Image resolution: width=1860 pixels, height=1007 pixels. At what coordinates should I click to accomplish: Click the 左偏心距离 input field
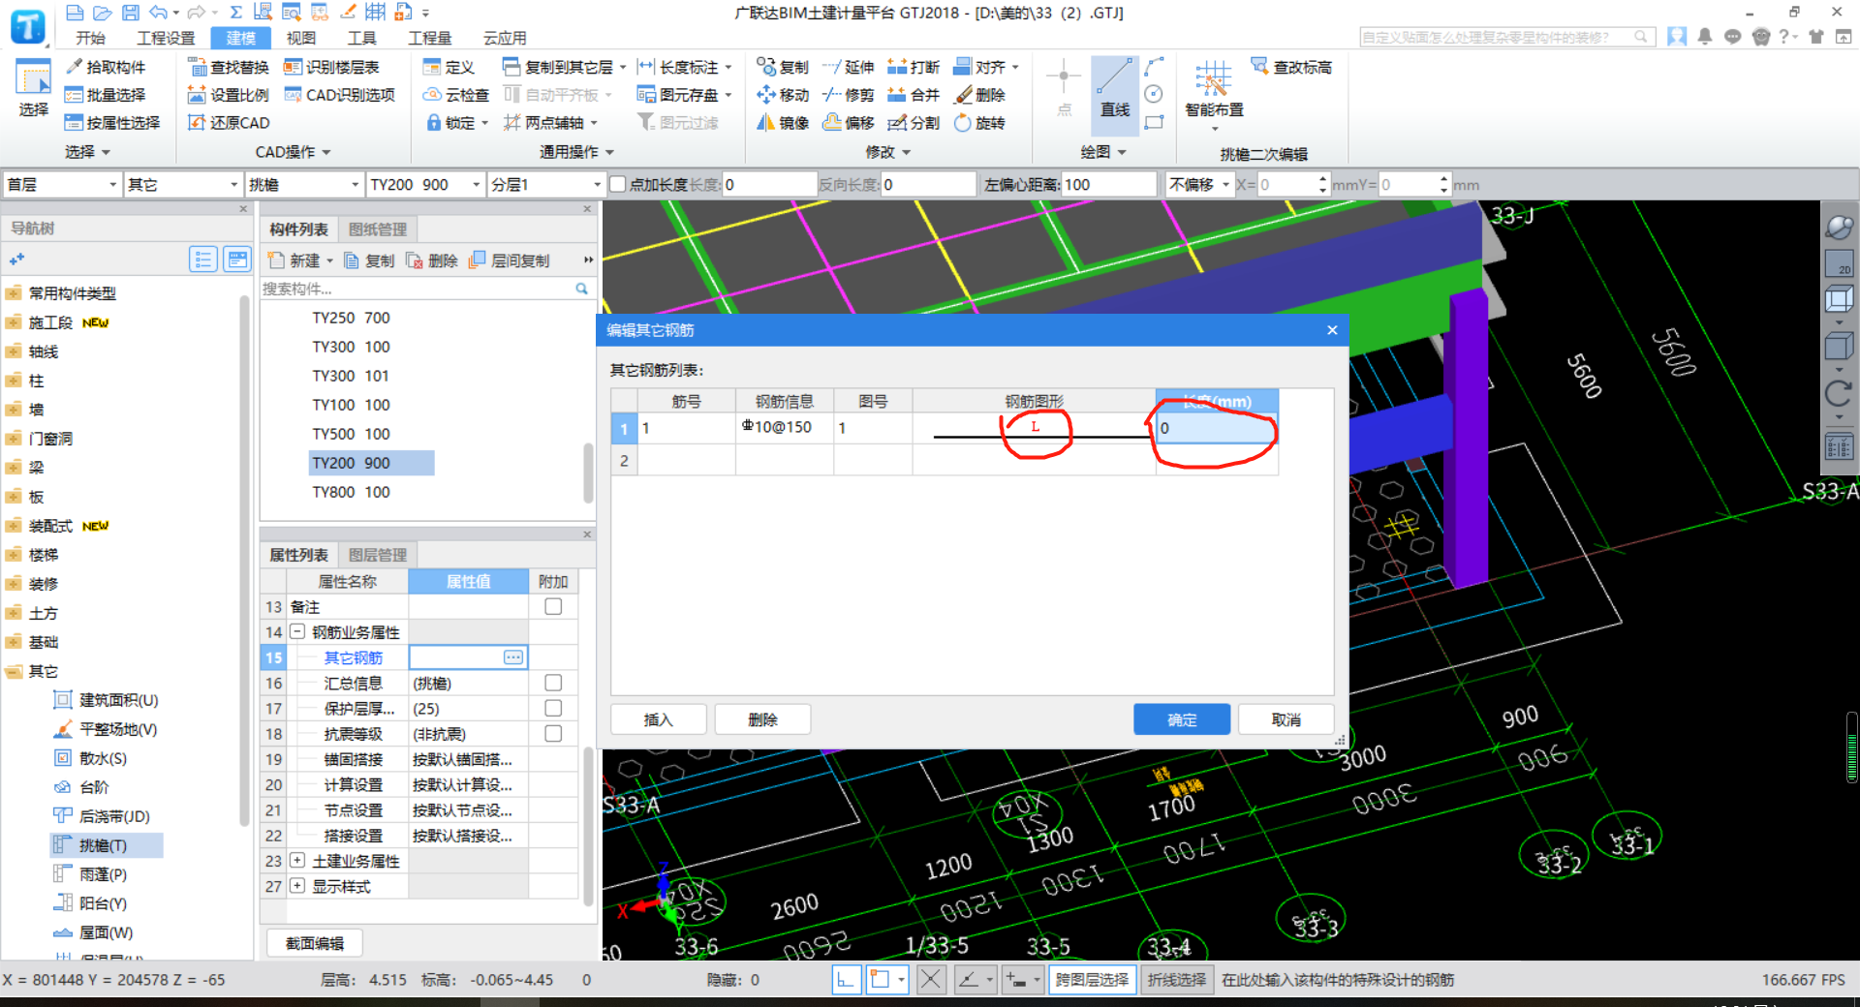coord(1109,184)
